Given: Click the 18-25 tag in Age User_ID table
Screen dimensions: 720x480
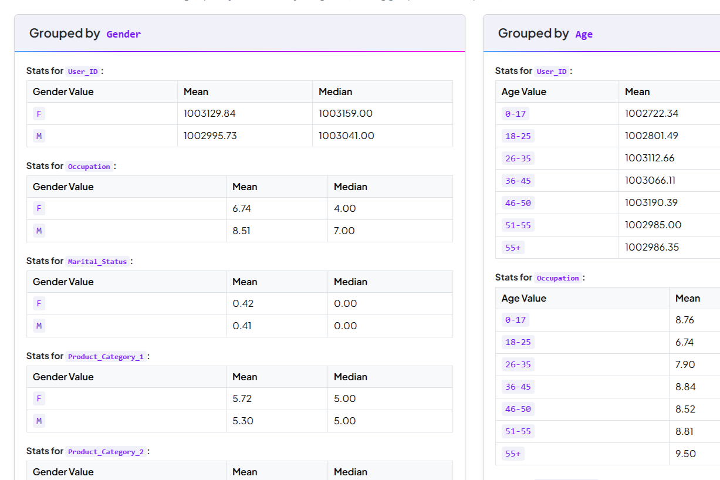Looking at the screenshot, I should pyautogui.click(x=518, y=136).
